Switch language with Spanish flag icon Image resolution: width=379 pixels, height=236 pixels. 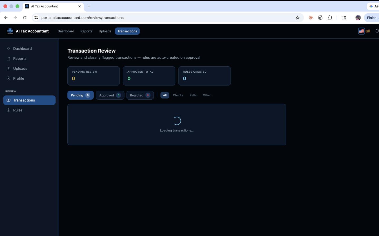pos(368,31)
